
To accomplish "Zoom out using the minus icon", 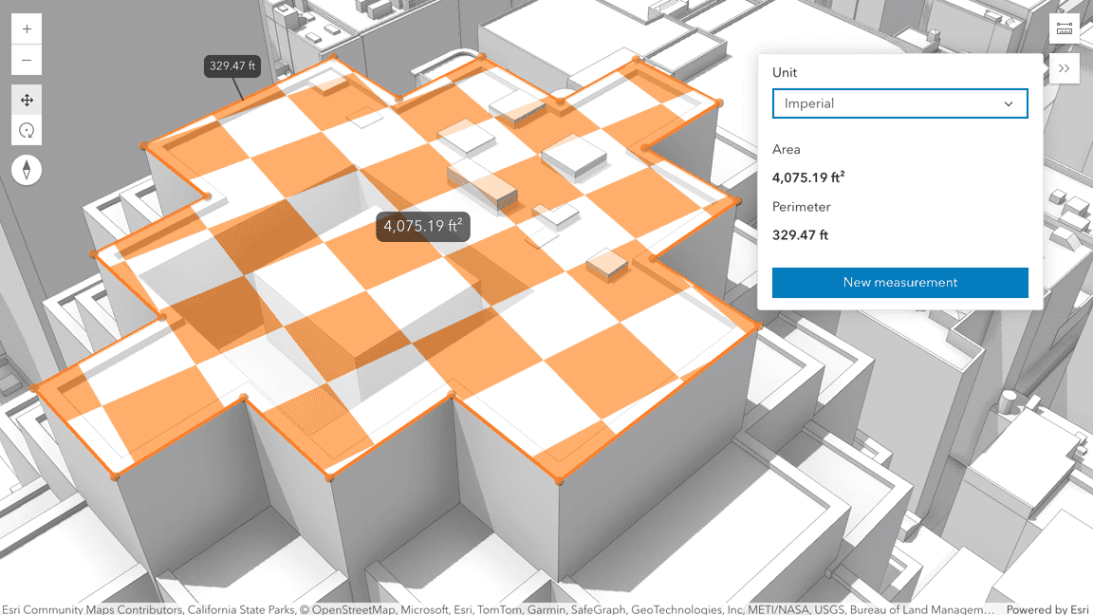I will tap(27, 60).
